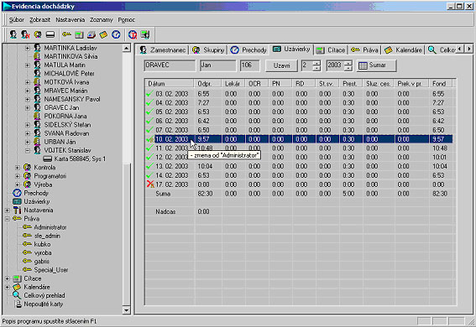This screenshot has height=327, width=476.
Task: Expand the Kontrola group node
Action: 18,168
